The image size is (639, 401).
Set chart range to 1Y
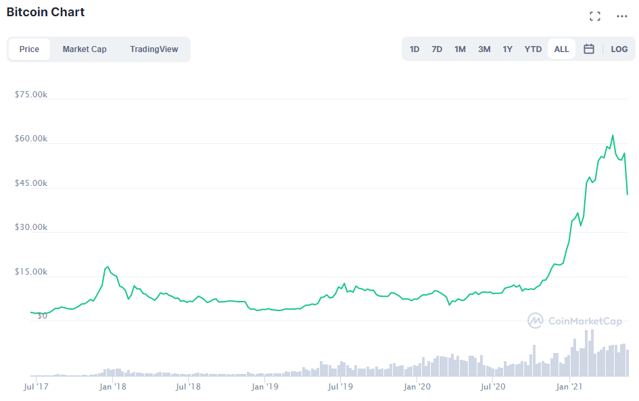click(507, 49)
